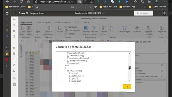
Task: Close the Power Query editor window
Action: (x=167, y=19)
